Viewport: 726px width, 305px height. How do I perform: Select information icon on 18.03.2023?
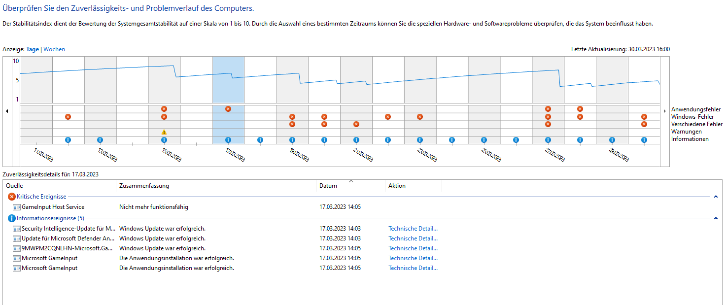click(260, 140)
